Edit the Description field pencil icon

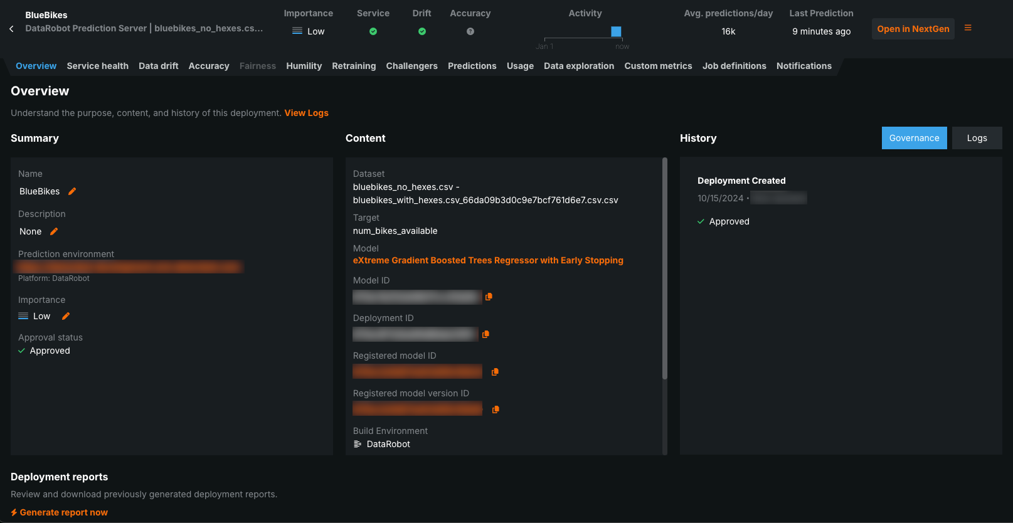pos(54,231)
